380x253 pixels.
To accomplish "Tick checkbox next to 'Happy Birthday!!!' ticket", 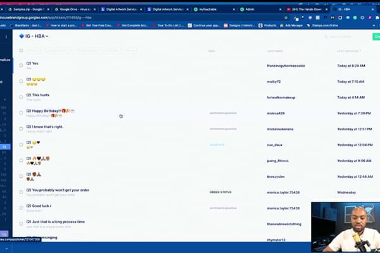I will click(x=21, y=113).
